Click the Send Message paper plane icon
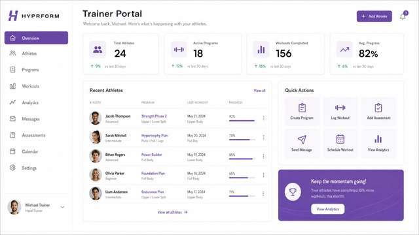The width and height of the screenshot is (419, 235). click(302, 139)
